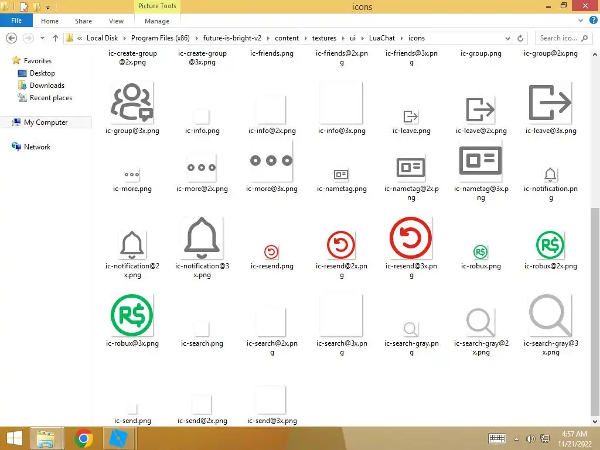Select ic-search-gray.png magnifier icon

(x=411, y=329)
